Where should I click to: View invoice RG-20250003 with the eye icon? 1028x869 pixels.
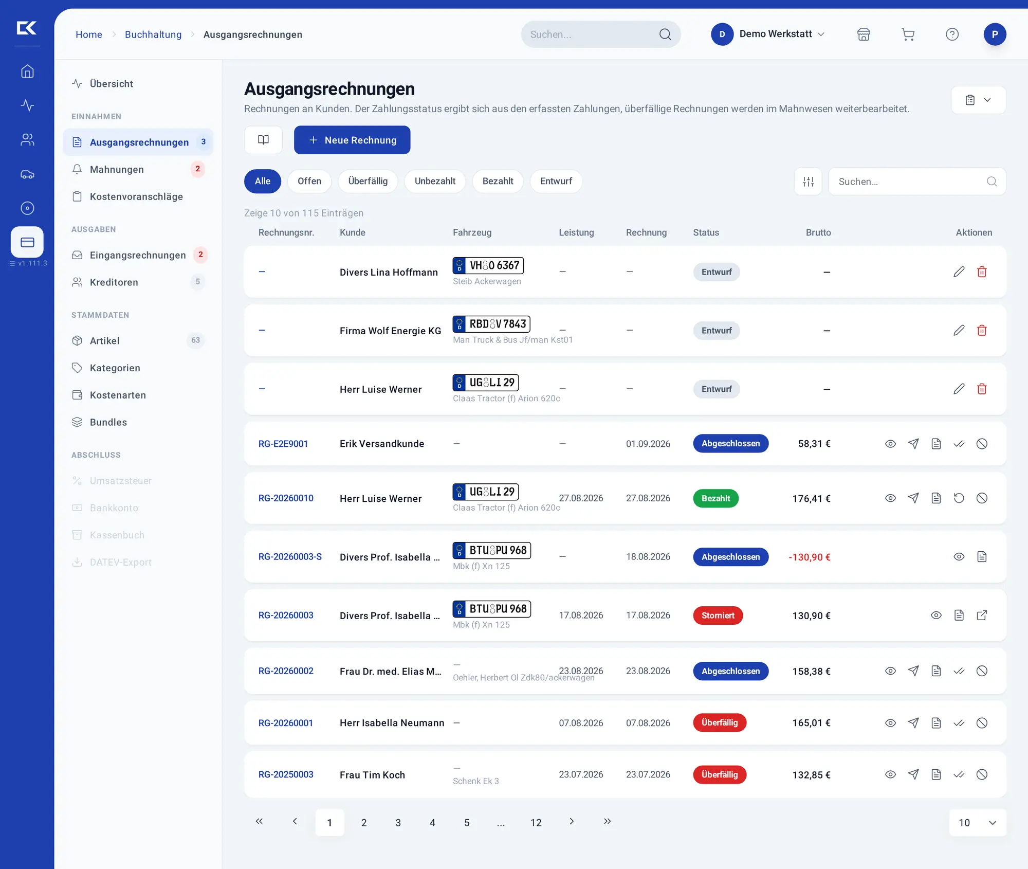pos(890,774)
